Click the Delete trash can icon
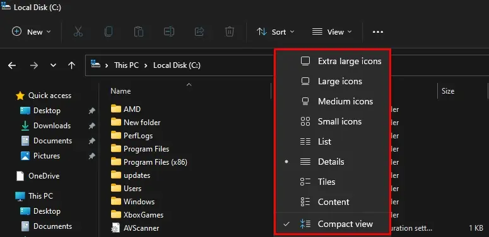Screen dimensions: 489x237 tap(230, 31)
